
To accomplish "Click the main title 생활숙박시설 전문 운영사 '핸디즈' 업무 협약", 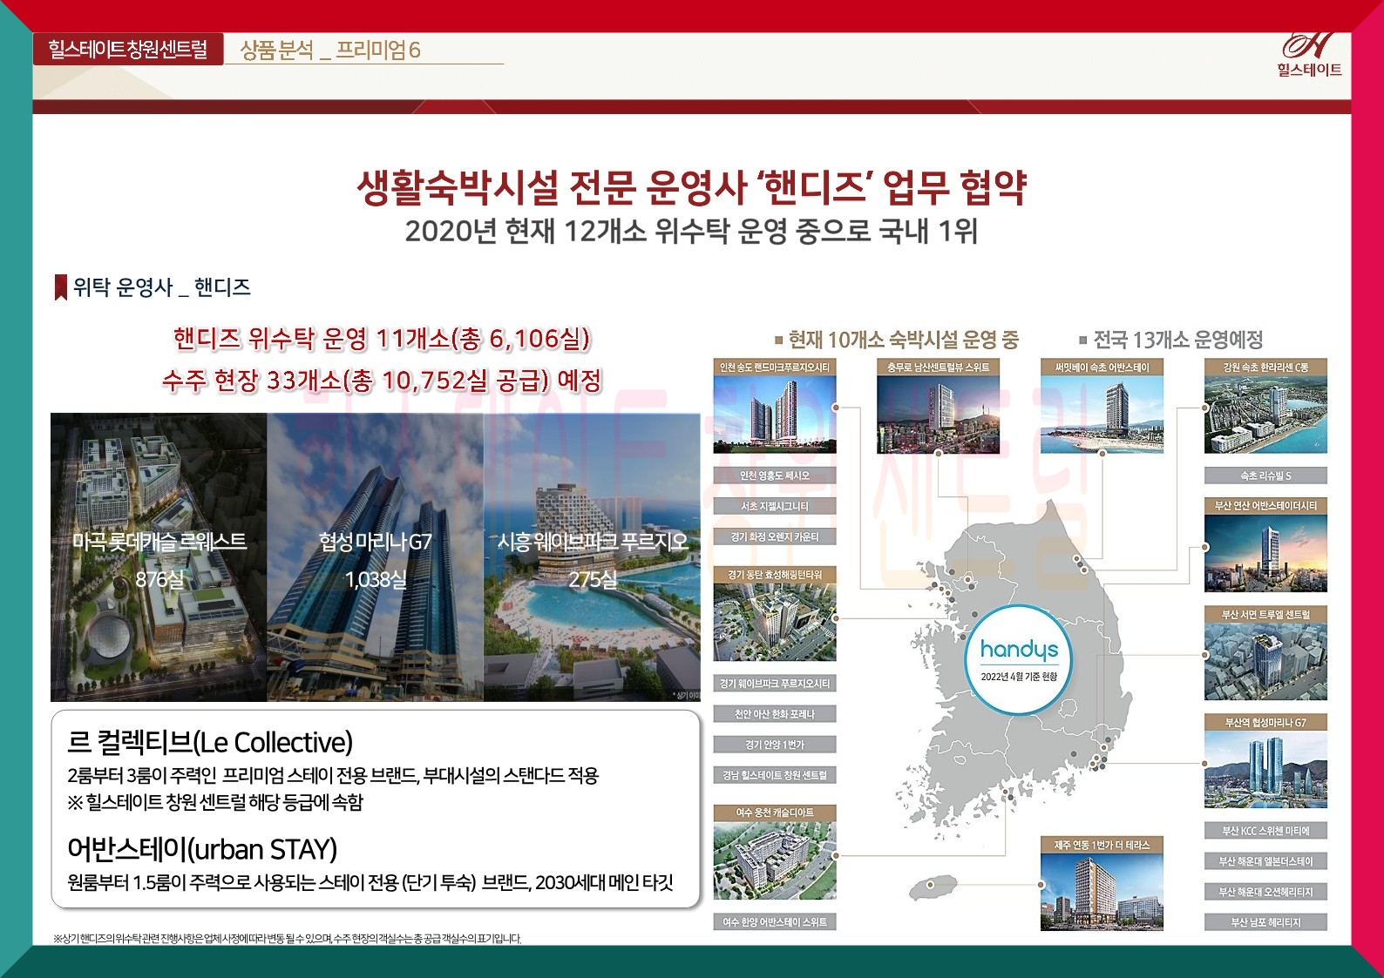I will [x=692, y=187].
